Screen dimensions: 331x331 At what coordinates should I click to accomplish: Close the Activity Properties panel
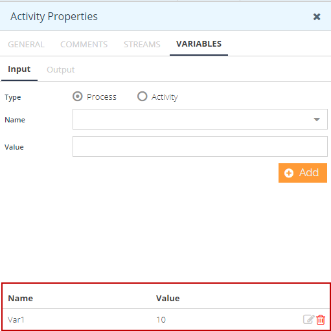tap(317, 17)
